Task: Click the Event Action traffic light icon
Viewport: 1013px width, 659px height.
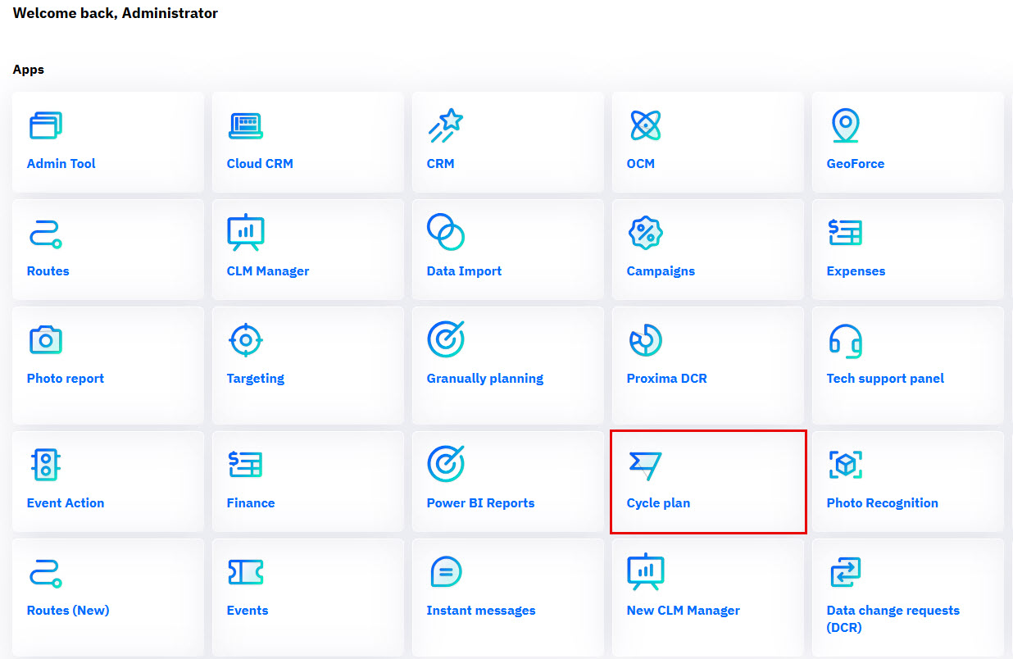Action: pos(45,465)
